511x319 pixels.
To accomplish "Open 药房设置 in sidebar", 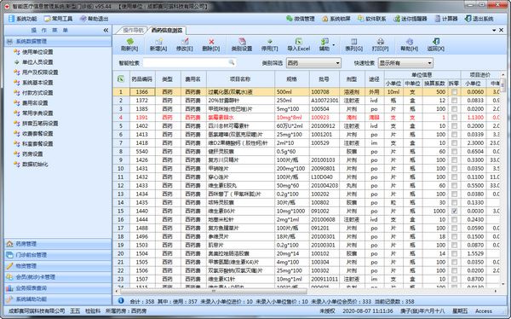I will point(32,154).
